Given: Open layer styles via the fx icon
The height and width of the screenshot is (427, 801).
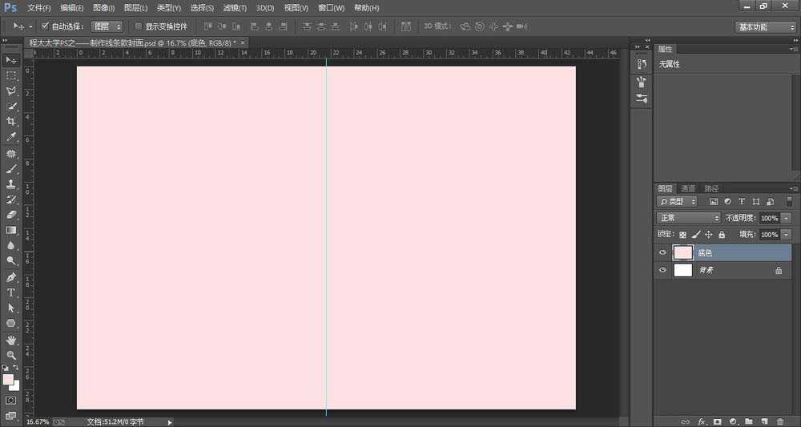Looking at the screenshot, I should click(x=702, y=421).
